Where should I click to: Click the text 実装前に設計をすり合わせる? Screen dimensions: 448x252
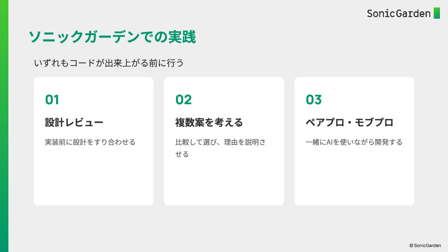coord(90,142)
